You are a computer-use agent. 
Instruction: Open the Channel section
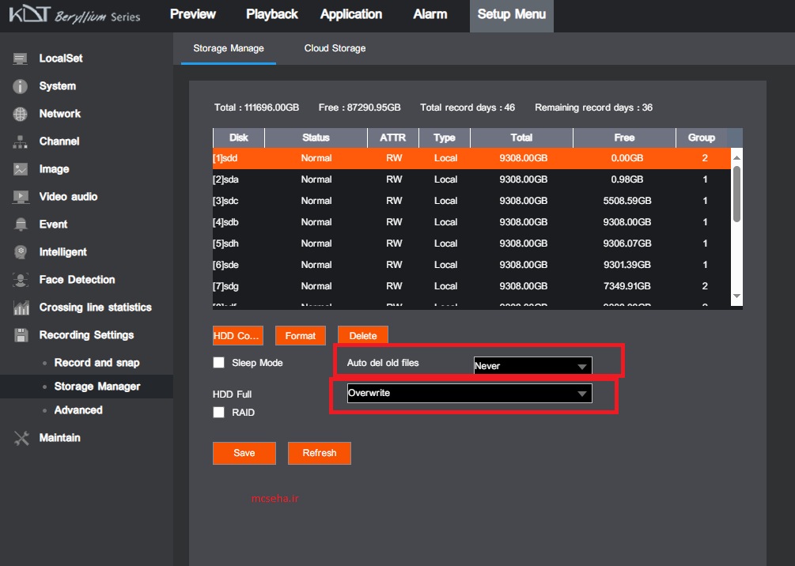click(59, 141)
